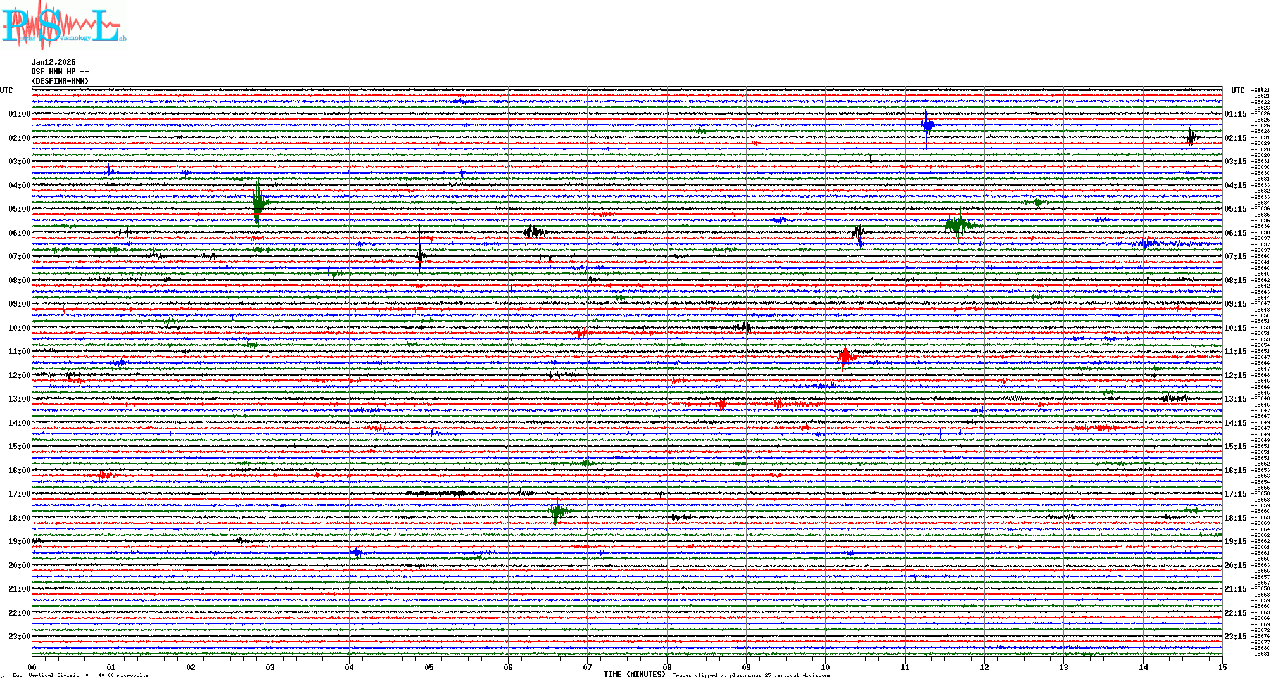Click minute 07 on the bottom time axis

[587, 667]
